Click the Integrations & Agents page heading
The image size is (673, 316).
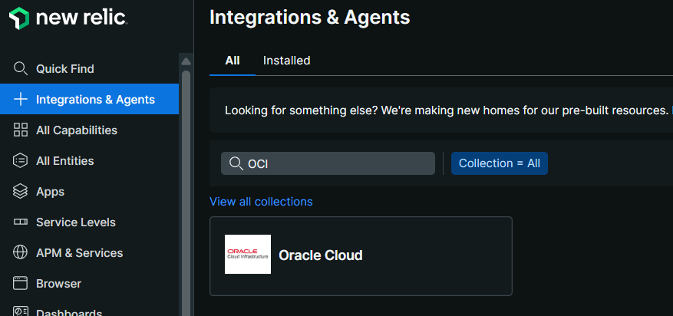click(x=309, y=18)
